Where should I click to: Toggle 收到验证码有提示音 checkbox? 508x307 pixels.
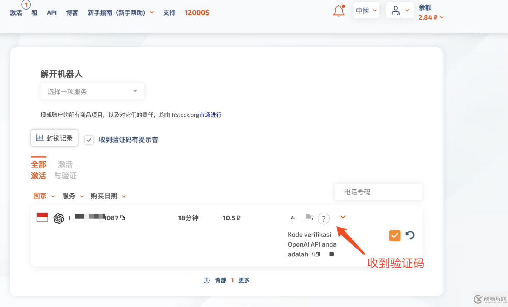coord(89,140)
